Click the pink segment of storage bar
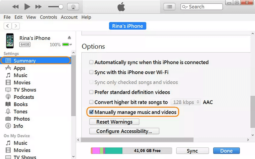 click(96, 151)
